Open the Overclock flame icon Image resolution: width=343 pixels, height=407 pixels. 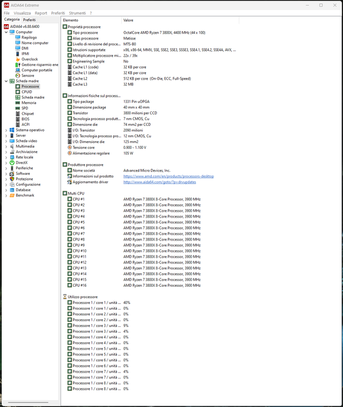(x=18, y=59)
